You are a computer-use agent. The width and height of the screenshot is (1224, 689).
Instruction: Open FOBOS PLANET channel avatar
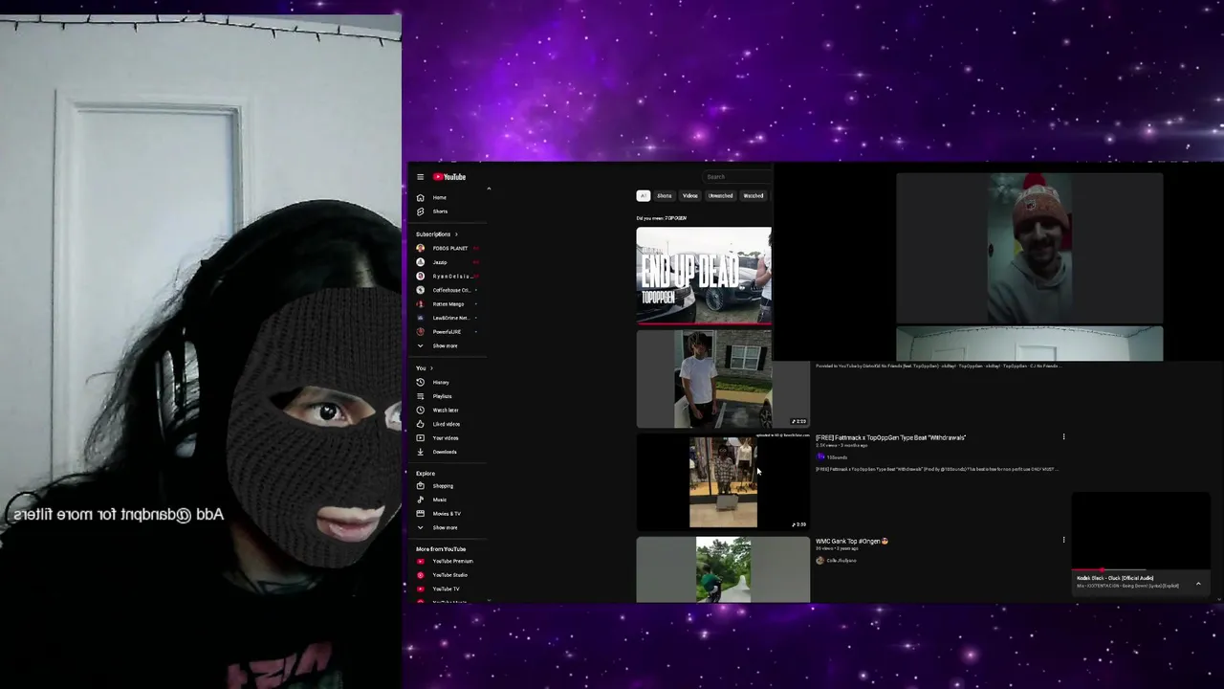420,249
